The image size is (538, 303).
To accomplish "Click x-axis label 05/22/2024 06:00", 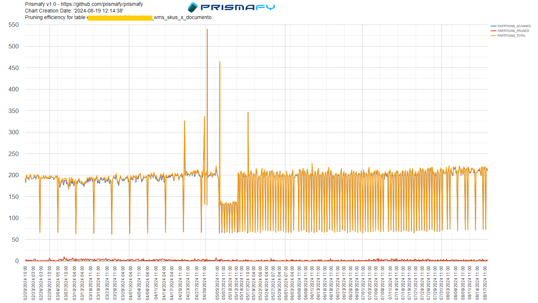I will (260, 283).
